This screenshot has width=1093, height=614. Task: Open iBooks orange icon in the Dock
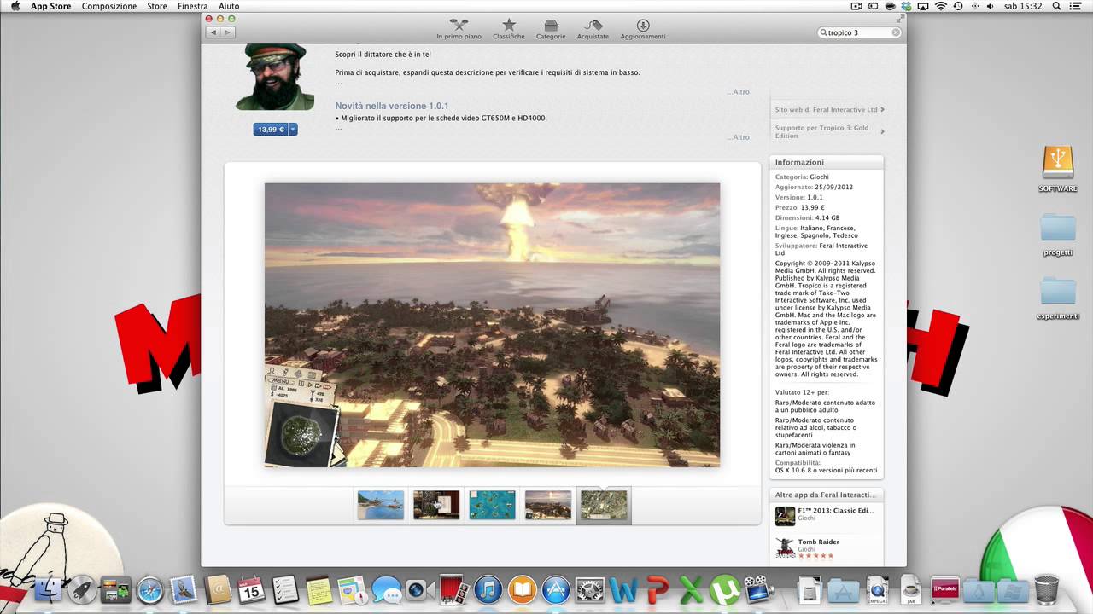522,589
